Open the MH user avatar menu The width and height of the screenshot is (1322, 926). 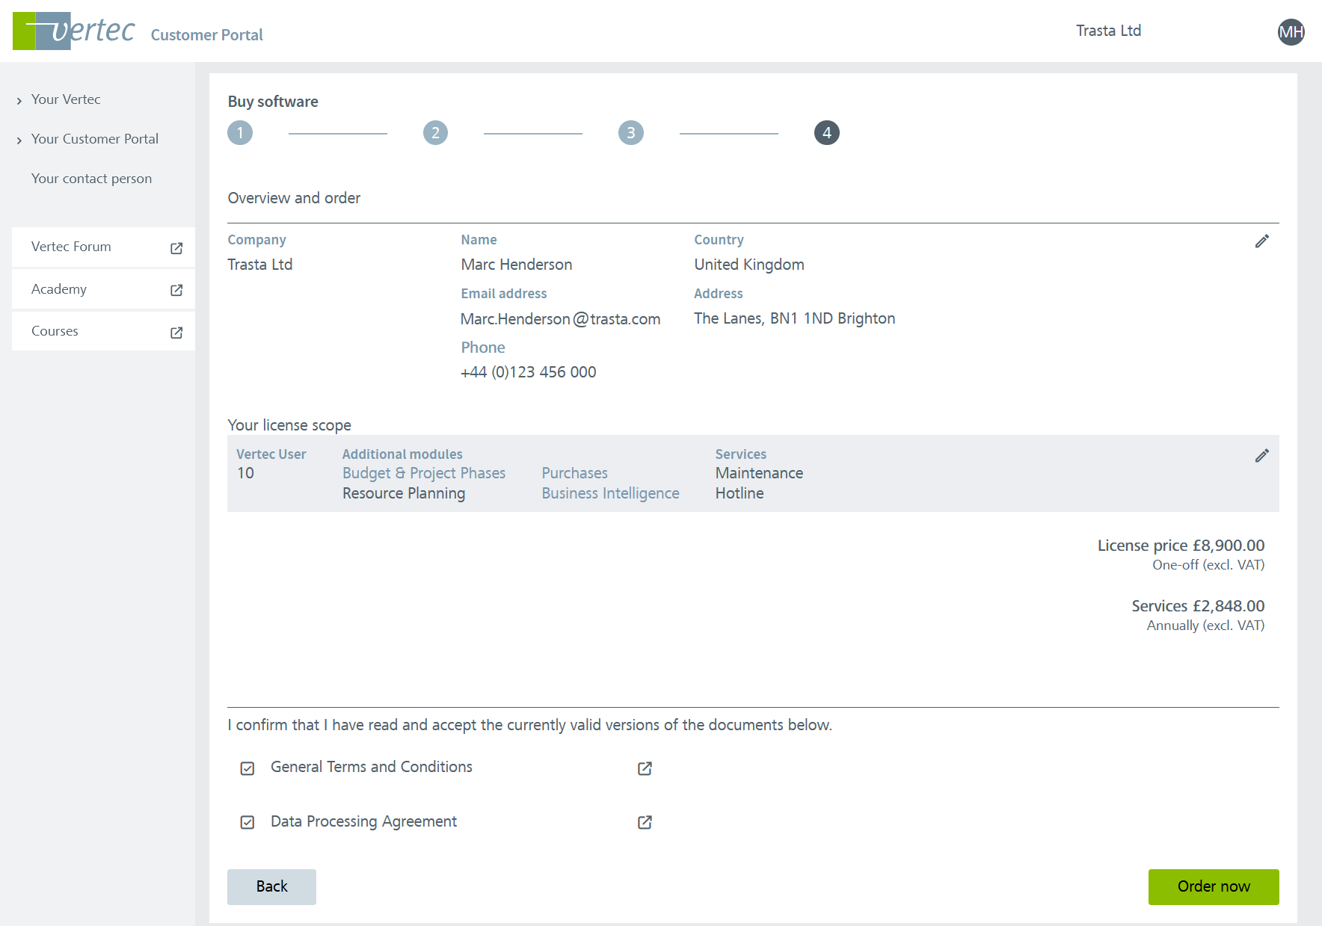1291,32
